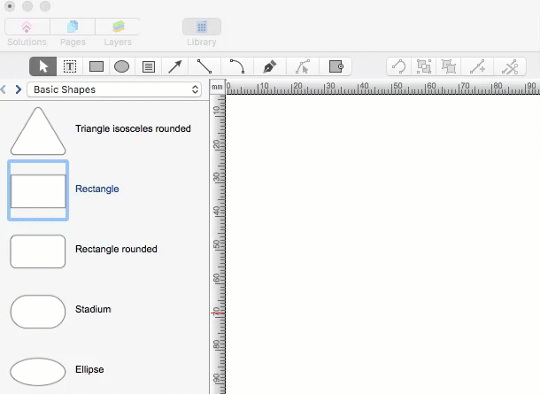The image size is (540, 394).
Task: Select the Rectangle rounded shape thumbnail
Action: [38, 251]
